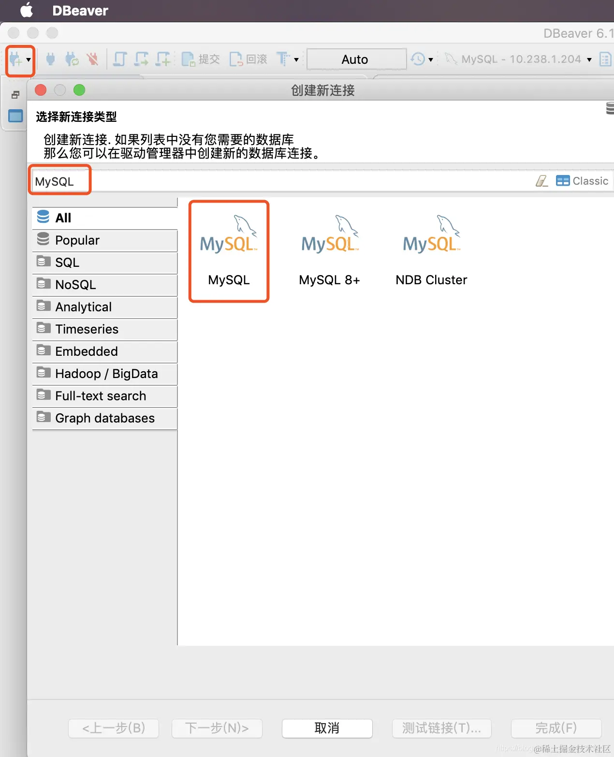Switch to Classic view

point(582,181)
